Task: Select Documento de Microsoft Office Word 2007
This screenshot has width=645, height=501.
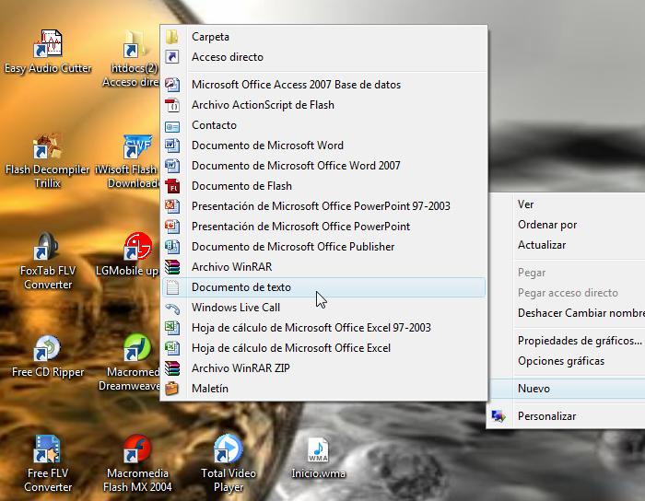Action: (323, 165)
